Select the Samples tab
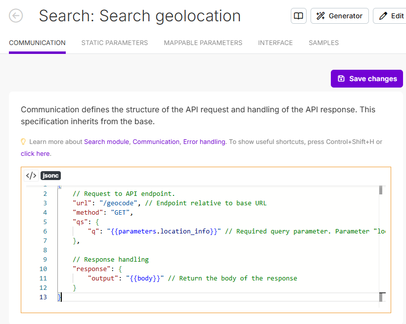This screenshot has width=406, height=324. (x=323, y=43)
